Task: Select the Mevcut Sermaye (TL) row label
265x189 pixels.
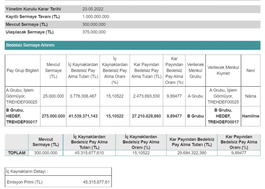Action: click(27, 25)
